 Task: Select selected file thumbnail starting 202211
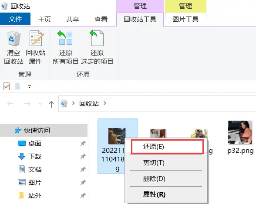pyautogui.click(x=117, y=136)
